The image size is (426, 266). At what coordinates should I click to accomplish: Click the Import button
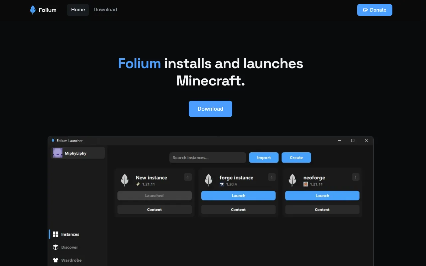264,158
